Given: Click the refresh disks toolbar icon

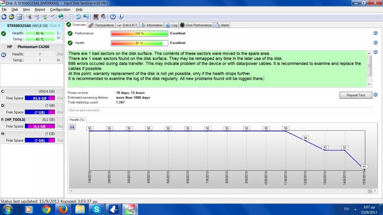Looking at the screenshot, I should coord(4,17).
